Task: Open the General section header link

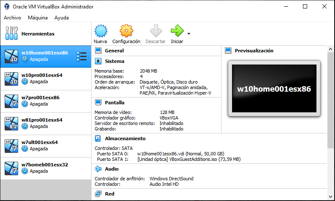Action: 114,51
